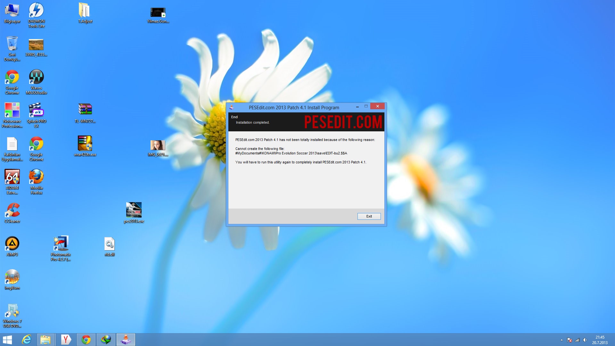Select the 39985_4355 image file
The height and width of the screenshot is (346, 615).
point(36,47)
